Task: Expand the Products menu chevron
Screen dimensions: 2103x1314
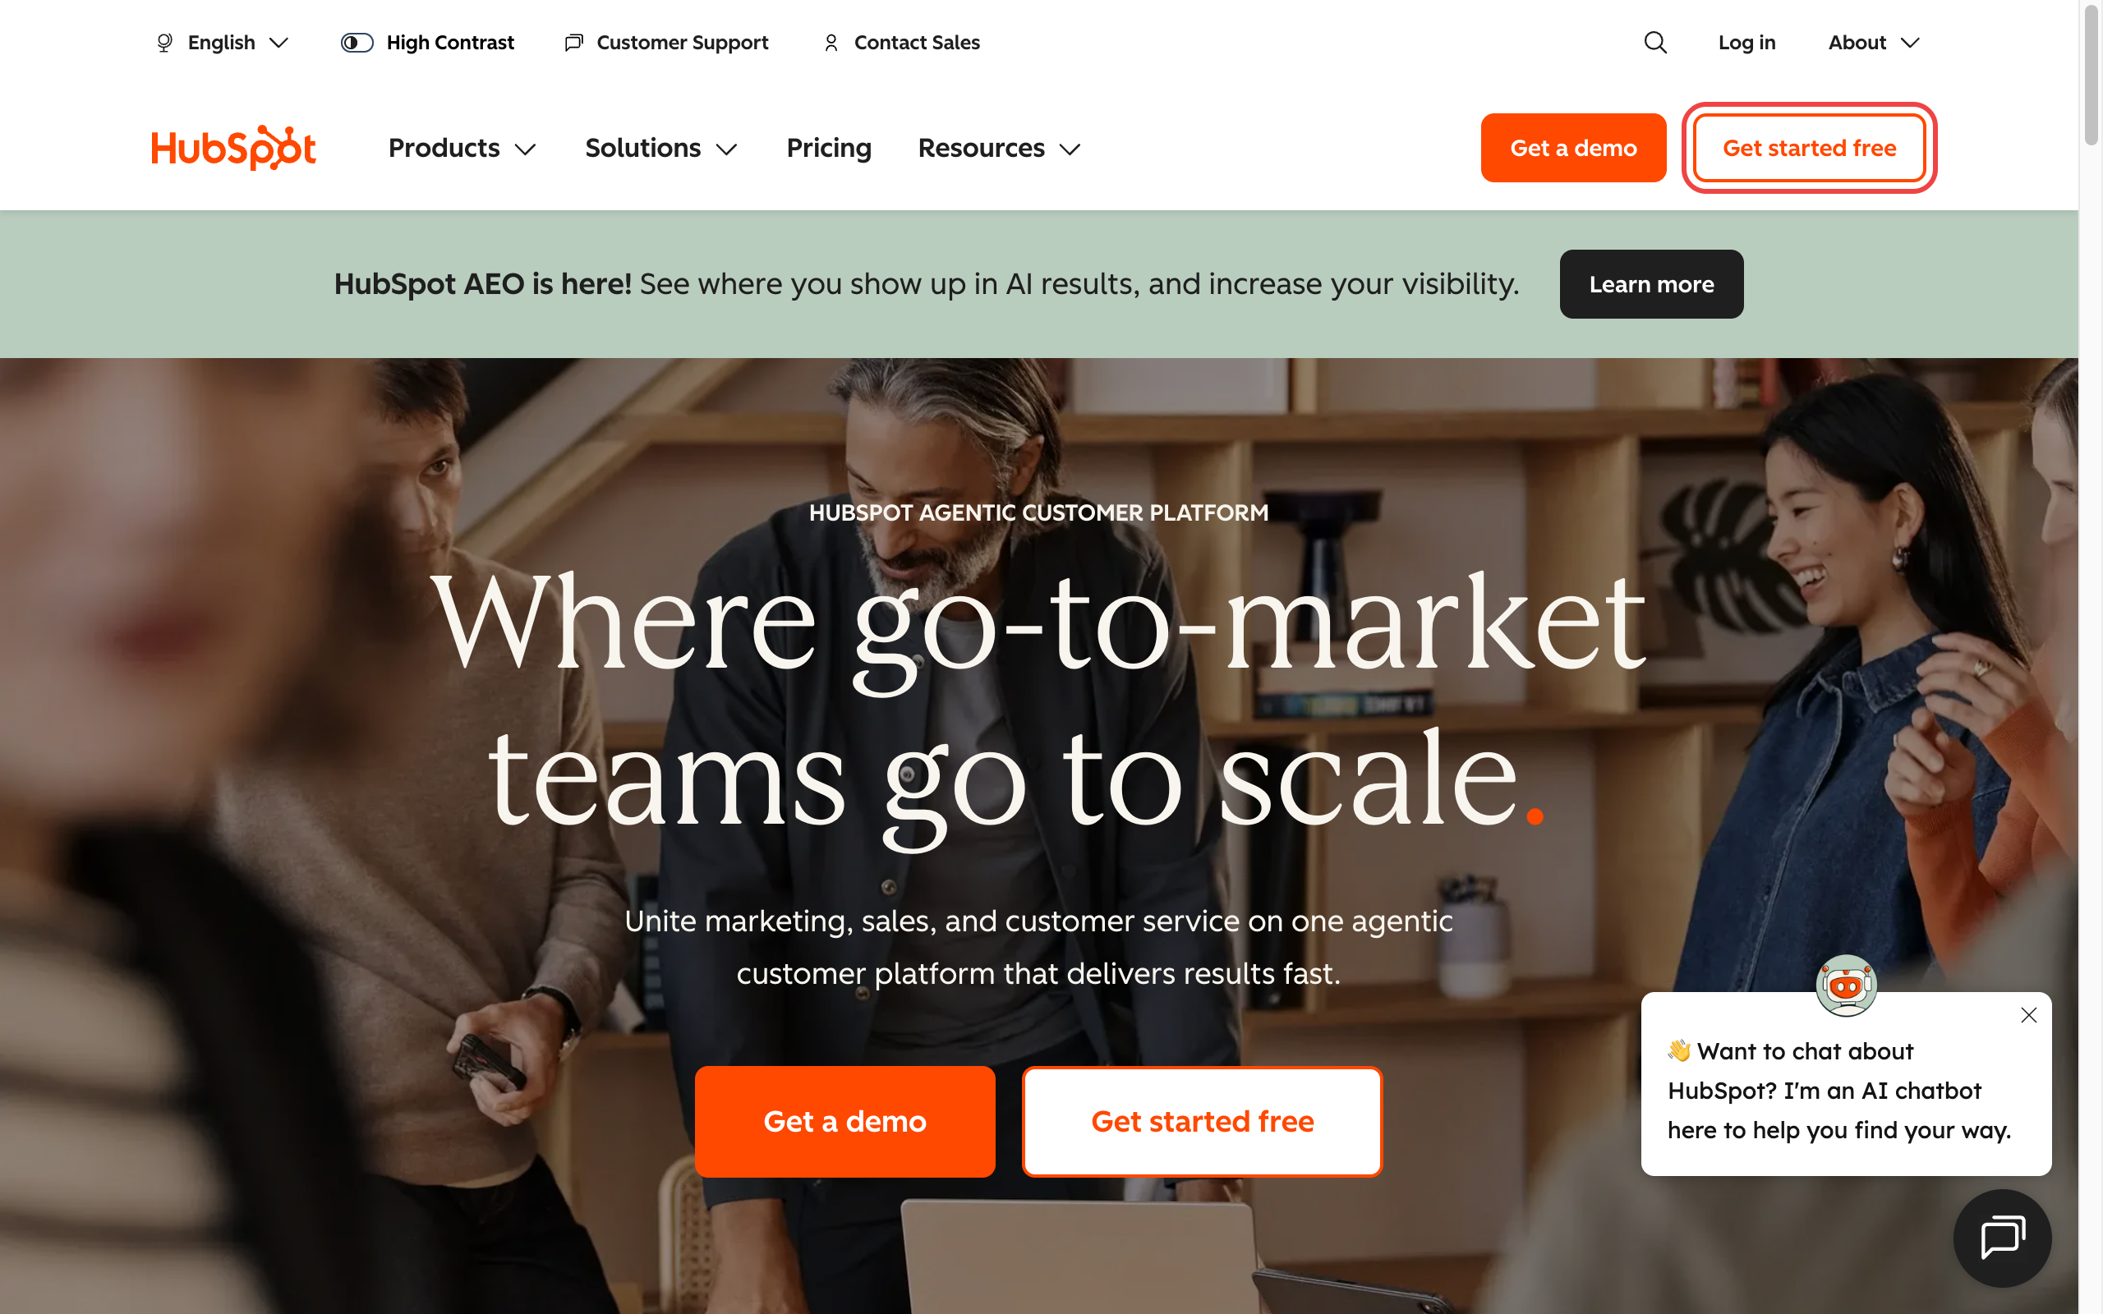Action: [x=525, y=149]
